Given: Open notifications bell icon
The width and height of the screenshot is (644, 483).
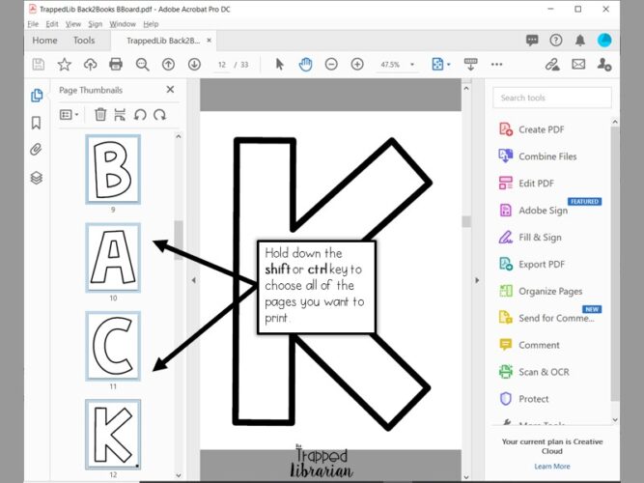Looking at the screenshot, I should (580, 41).
